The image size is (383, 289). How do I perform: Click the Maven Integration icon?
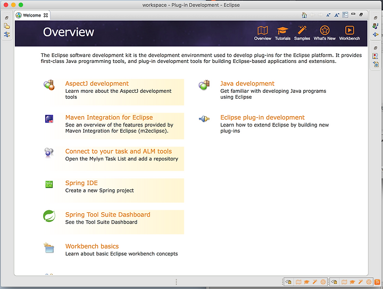49,118
